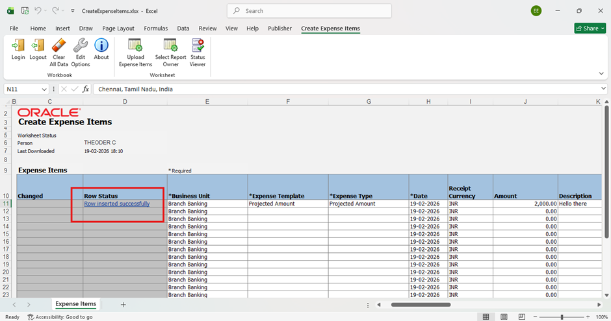Open the File menu

click(x=14, y=29)
